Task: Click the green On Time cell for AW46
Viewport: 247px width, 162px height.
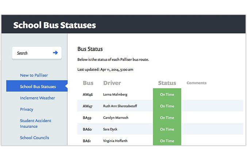Action: click(167, 94)
